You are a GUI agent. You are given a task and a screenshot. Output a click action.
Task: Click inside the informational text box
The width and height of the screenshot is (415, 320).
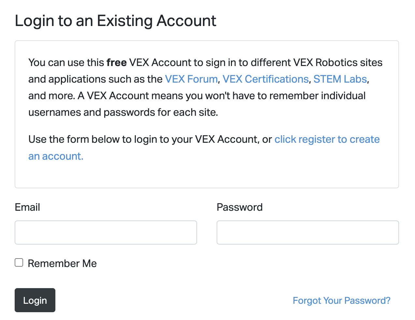[207, 114]
